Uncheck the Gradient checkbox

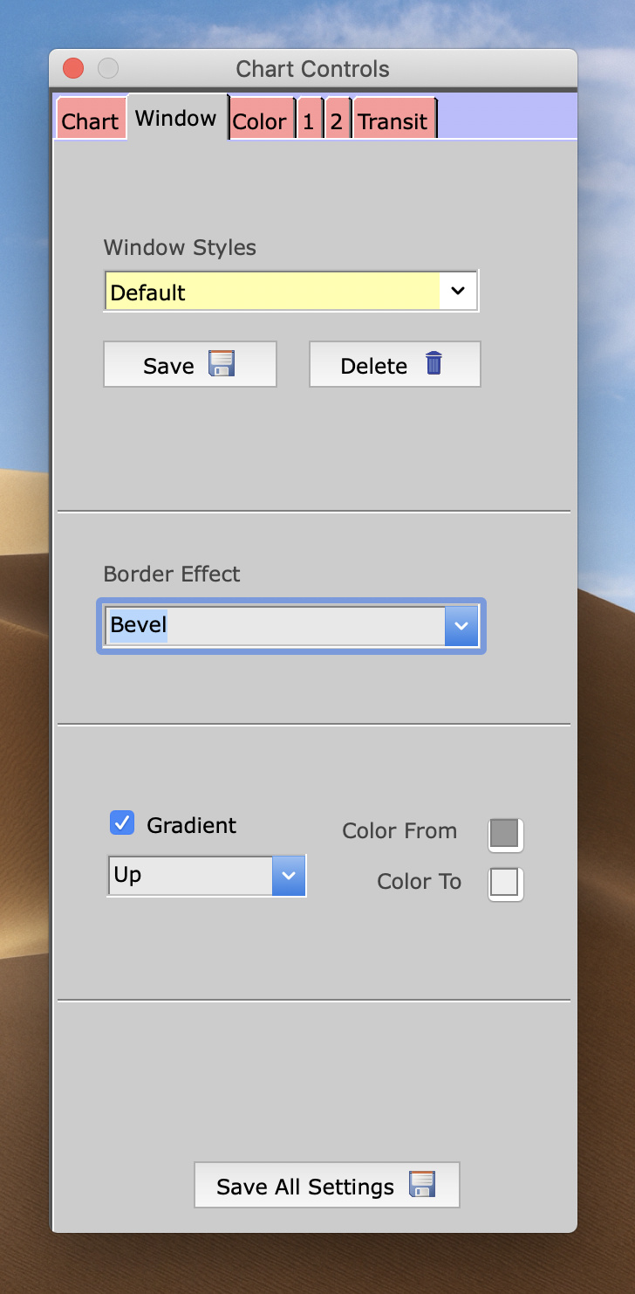(x=122, y=823)
